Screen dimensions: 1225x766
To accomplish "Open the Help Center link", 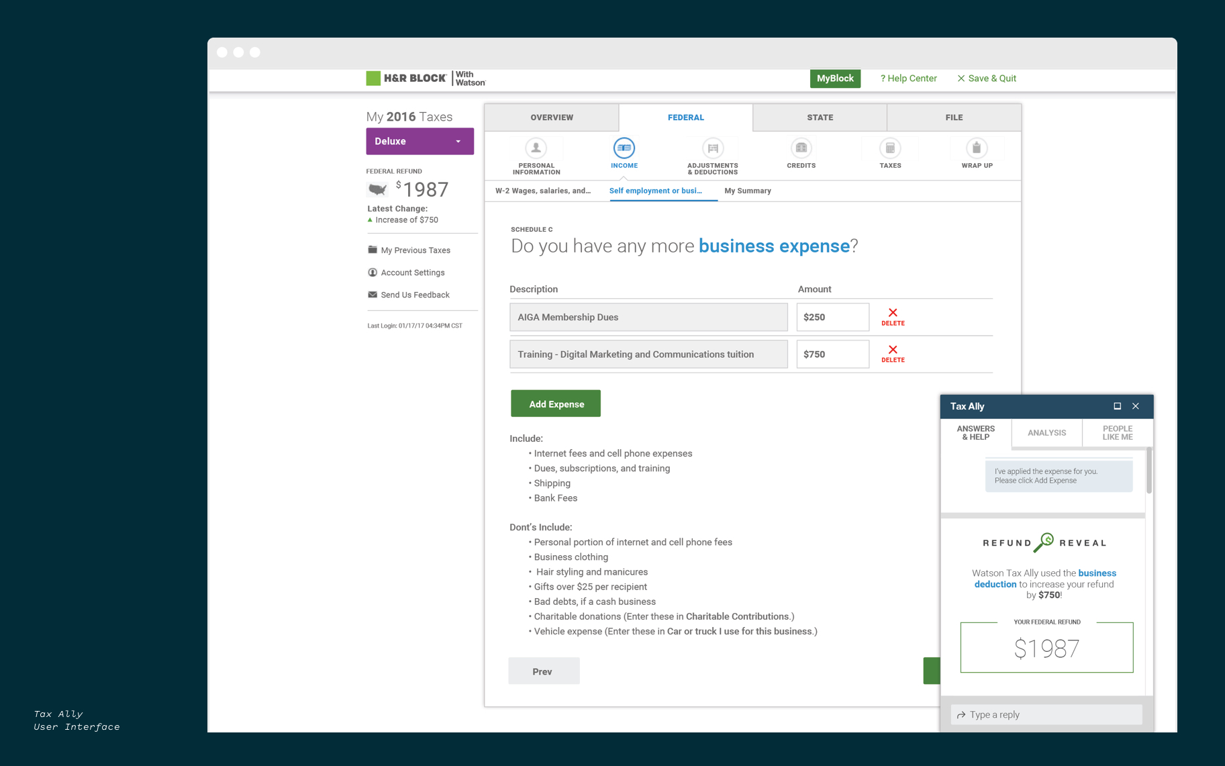I will (x=908, y=79).
